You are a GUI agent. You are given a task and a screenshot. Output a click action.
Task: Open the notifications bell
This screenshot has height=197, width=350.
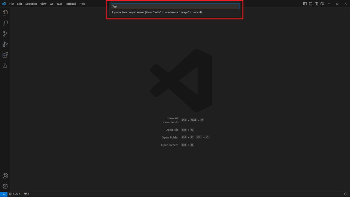[x=345, y=194]
